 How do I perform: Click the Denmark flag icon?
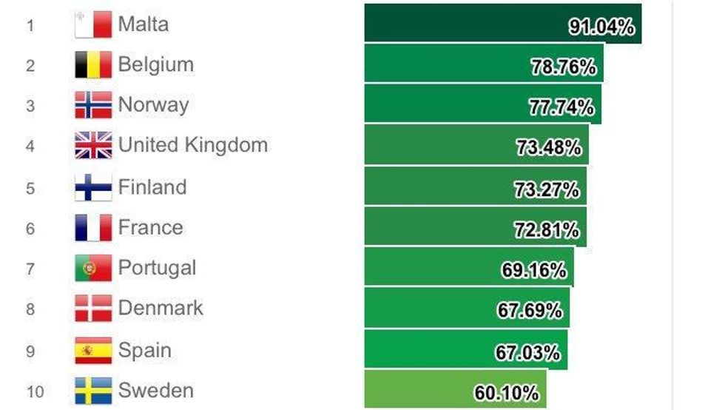[93, 309]
